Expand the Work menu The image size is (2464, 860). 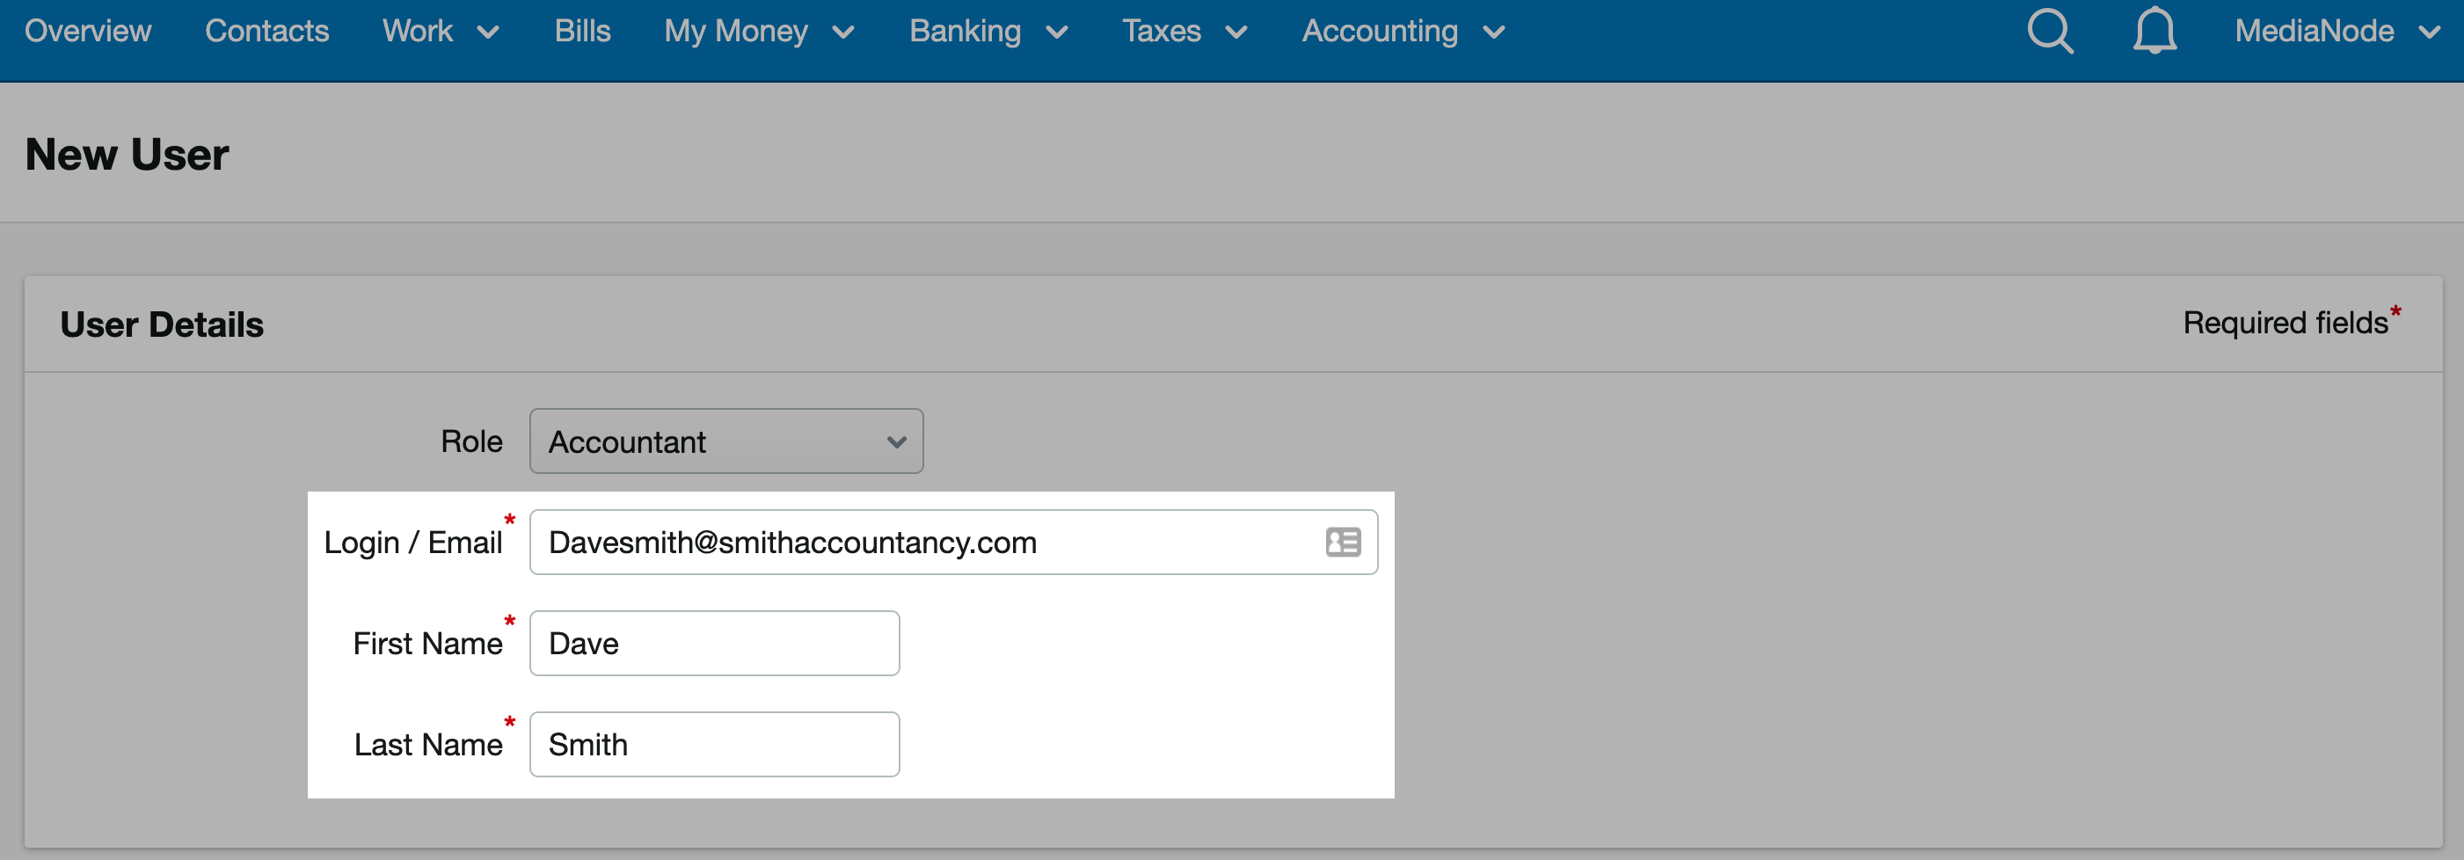click(441, 31)
